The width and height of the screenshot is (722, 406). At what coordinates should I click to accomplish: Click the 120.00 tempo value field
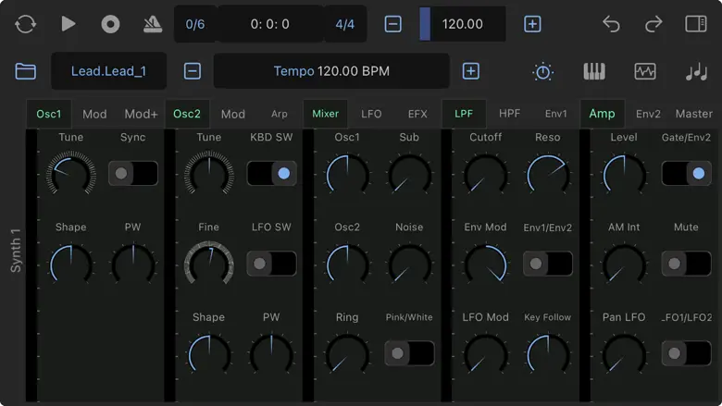(x=462, y=24)
